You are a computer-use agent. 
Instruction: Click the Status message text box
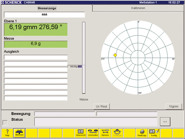click(x=96, y=122)
